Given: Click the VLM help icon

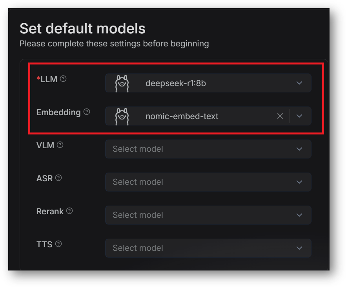Looking at the screenshot, I should click(60, 144).
